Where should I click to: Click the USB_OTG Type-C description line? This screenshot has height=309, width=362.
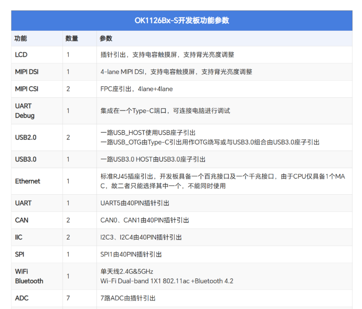point(210,142)
